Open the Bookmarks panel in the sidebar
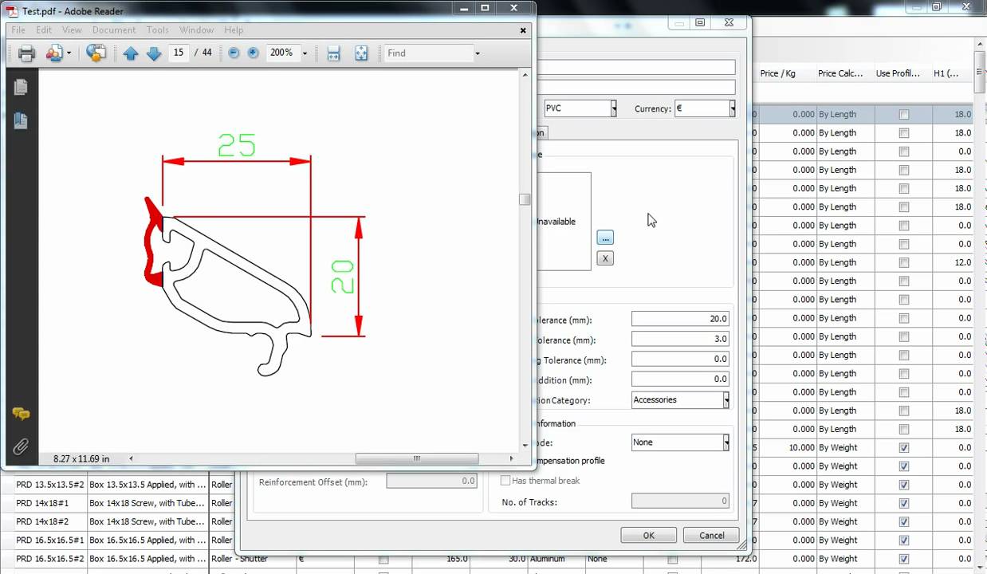This screenshot has width=987, height=574. [21, 120]
